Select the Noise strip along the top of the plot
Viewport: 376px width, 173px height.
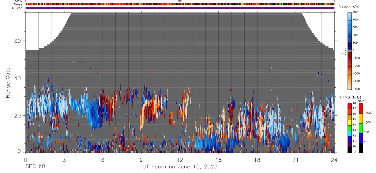pos(180,4)
